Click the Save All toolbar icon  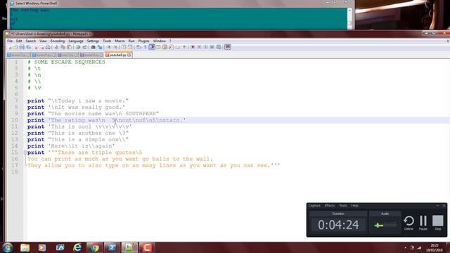[x=28, y=47]
